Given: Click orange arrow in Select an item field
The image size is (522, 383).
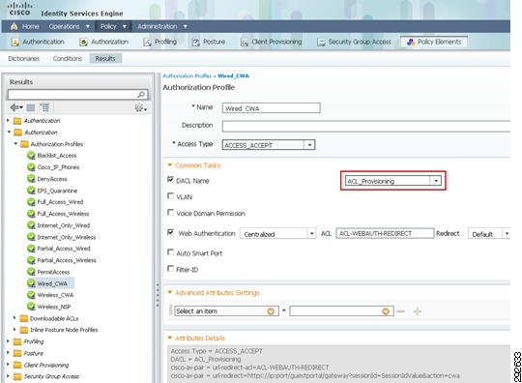Looking at the screenshot, I should 271,311.
